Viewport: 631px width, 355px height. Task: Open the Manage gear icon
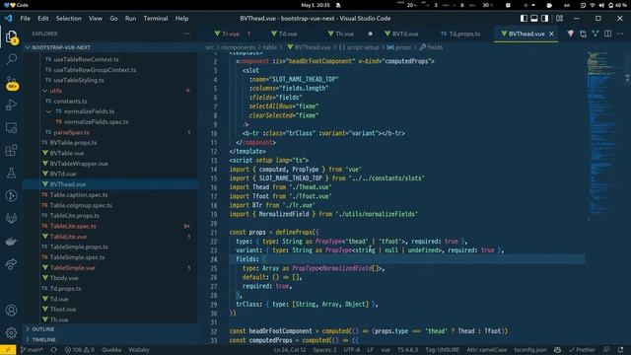(x=11, y=332)
